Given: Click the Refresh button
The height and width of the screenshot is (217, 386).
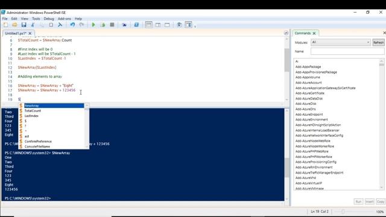Looking at the screenshot, I should click(378, 43).
